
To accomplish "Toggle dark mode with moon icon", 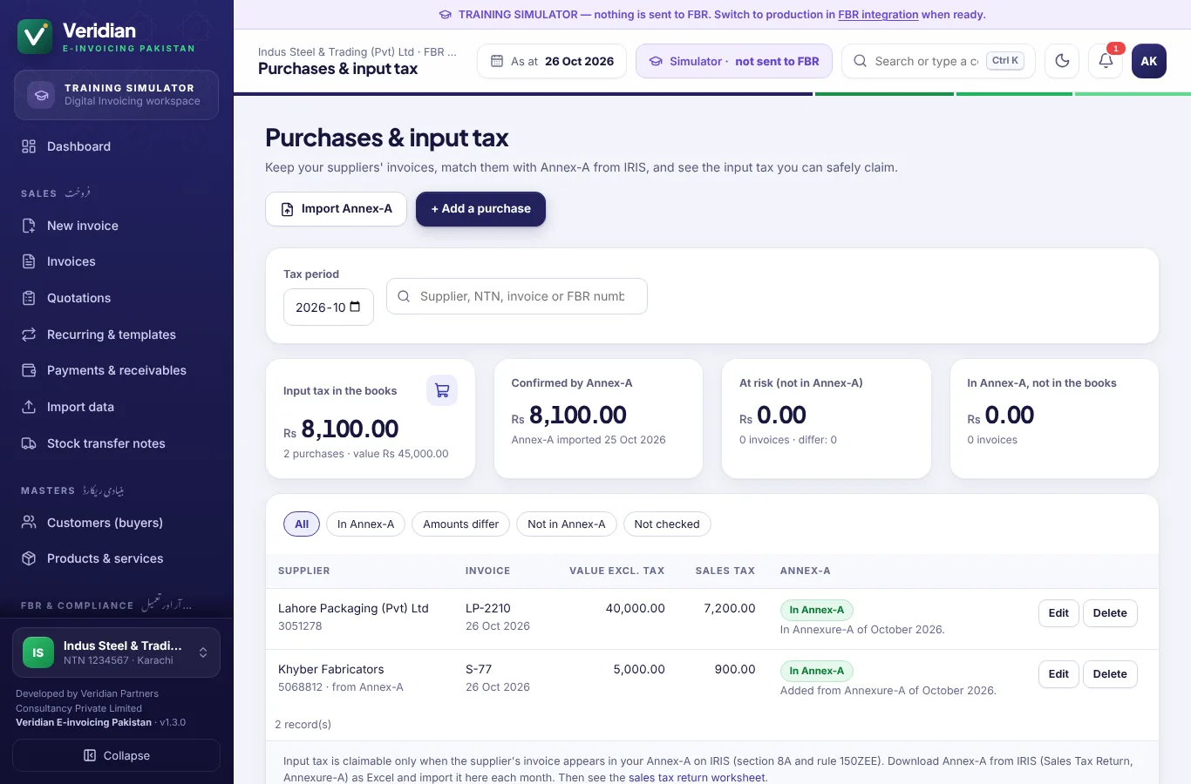I will point(1062,61).
